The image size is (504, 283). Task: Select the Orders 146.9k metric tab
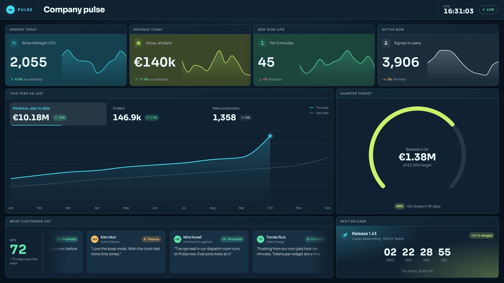click(158, 114)
